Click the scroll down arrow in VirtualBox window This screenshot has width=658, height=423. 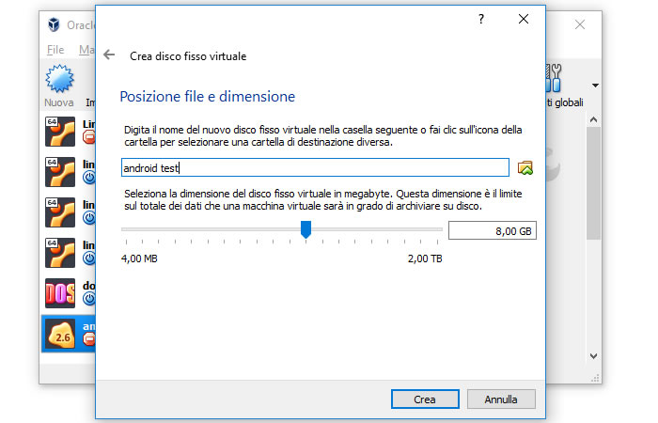pyautogui.click(x=593, y=356)
